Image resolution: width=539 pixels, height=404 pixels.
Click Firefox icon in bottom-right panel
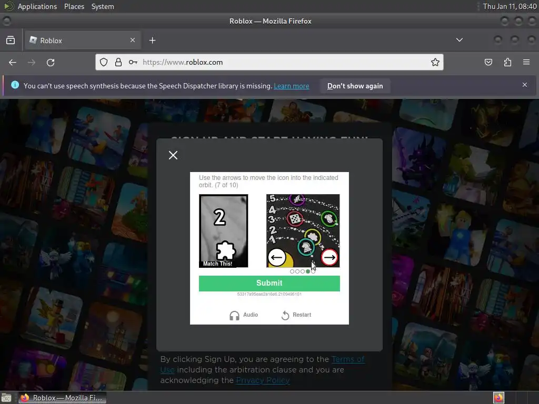[498, 398]
